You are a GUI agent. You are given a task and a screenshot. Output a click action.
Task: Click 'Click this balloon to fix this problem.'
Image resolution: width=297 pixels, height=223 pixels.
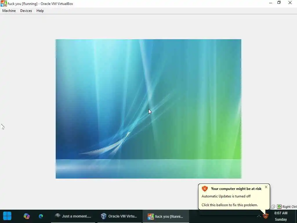click(230, 205)
